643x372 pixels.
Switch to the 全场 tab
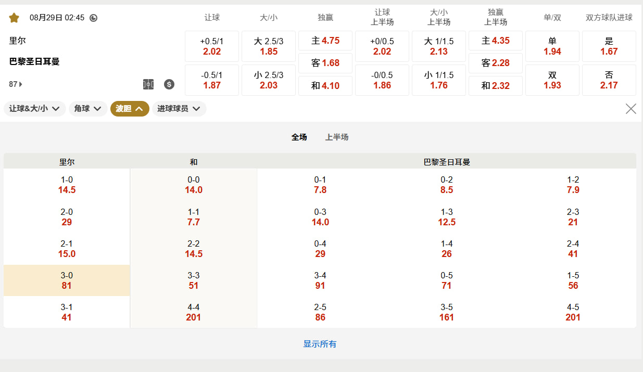coord(299,137)
